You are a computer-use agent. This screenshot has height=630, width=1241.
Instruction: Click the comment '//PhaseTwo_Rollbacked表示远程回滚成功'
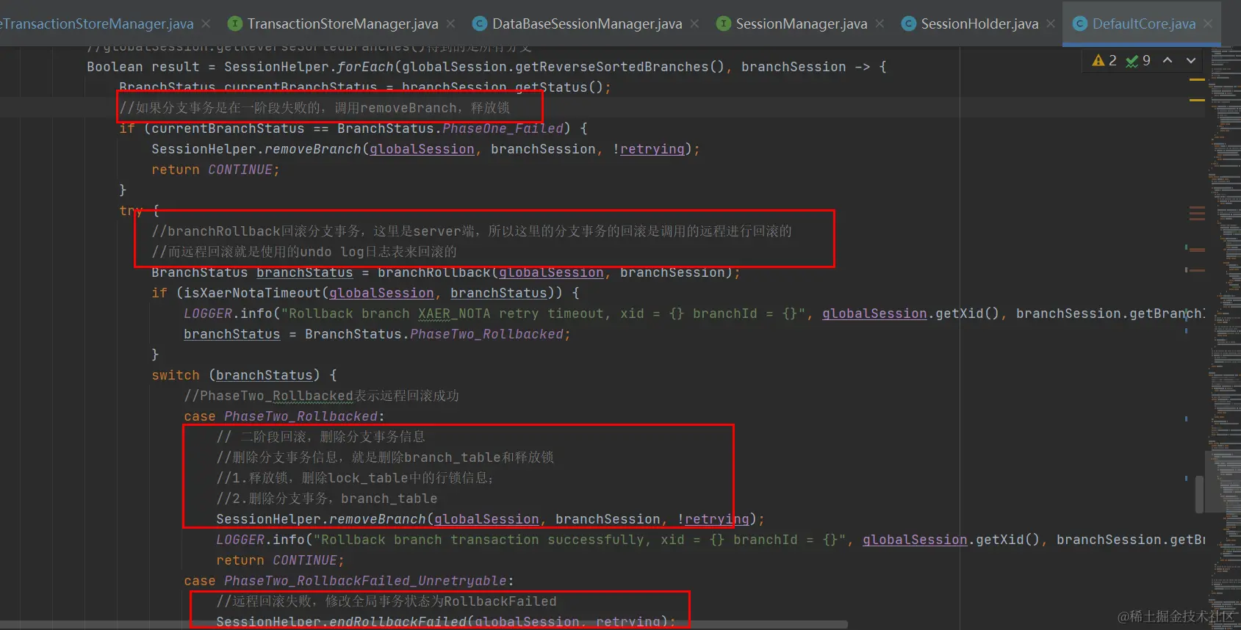pos(321,396)
